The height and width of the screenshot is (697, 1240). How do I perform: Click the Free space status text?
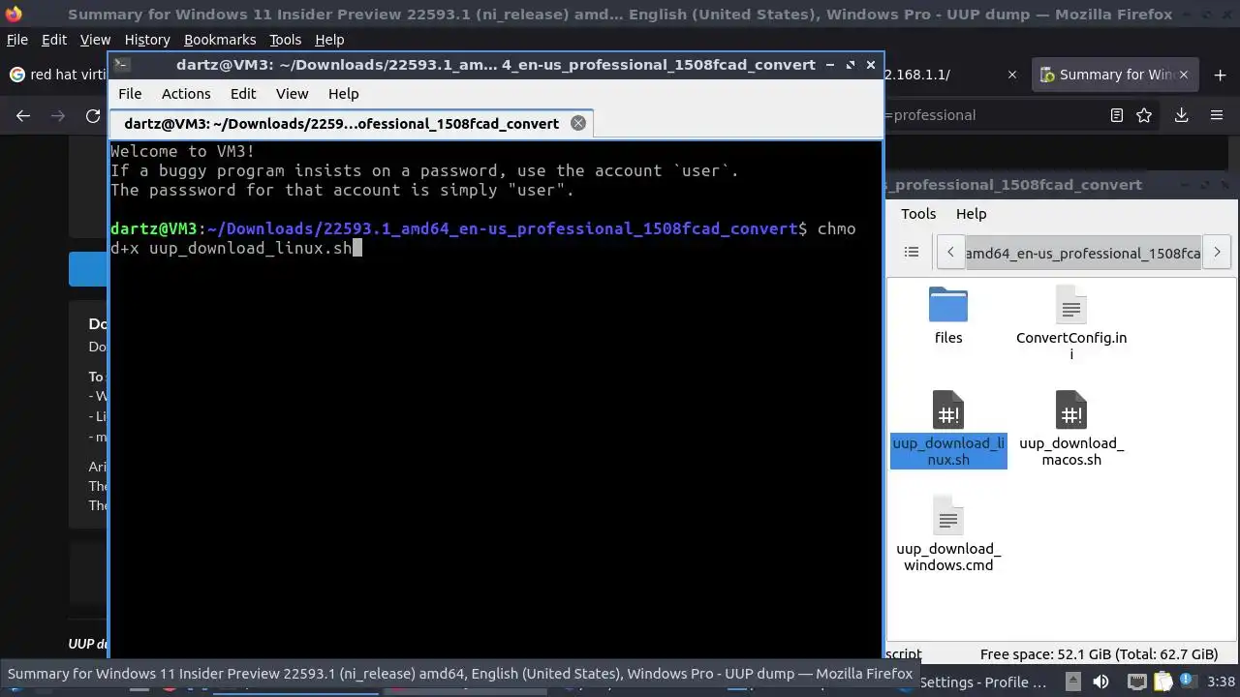coord(1099,654)
